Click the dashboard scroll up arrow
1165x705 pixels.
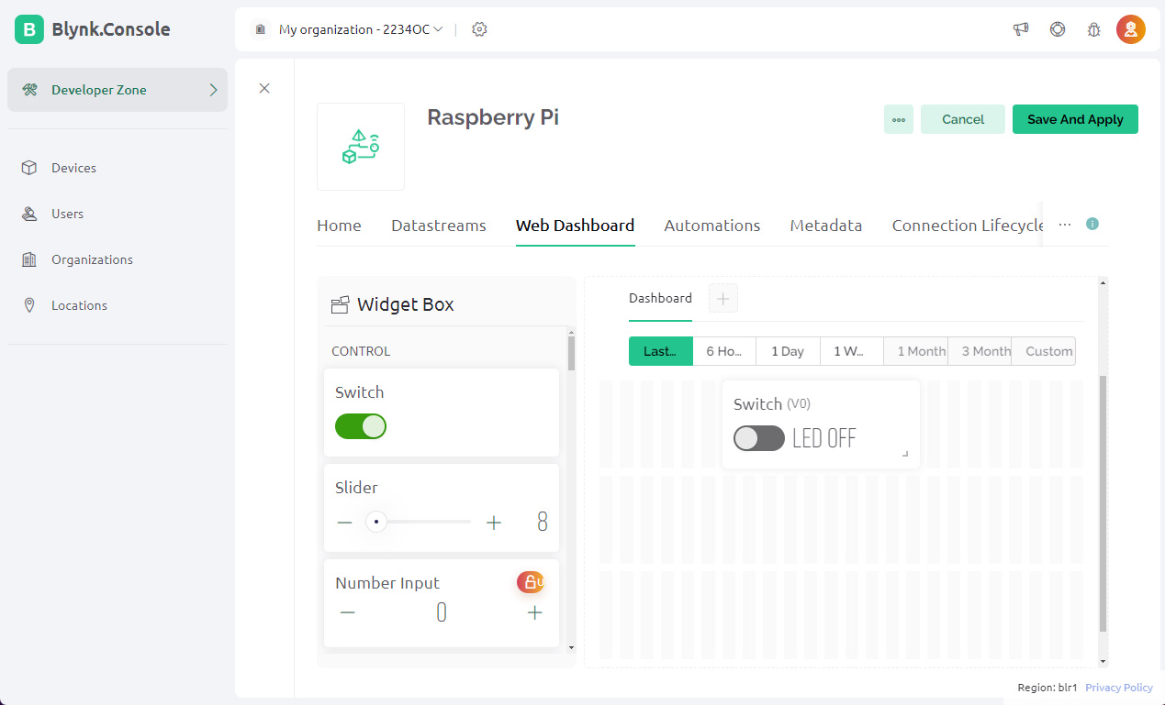coord(1103,282)
